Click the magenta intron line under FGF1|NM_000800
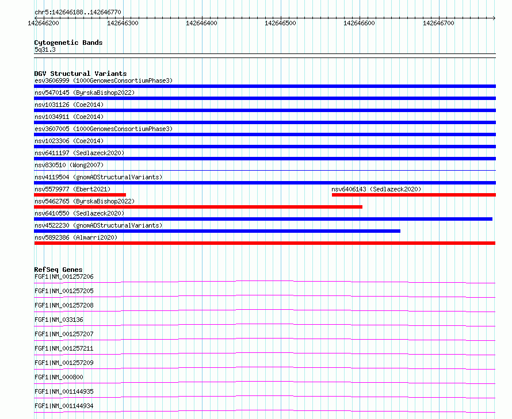512x419 pixels. [265, 381]
